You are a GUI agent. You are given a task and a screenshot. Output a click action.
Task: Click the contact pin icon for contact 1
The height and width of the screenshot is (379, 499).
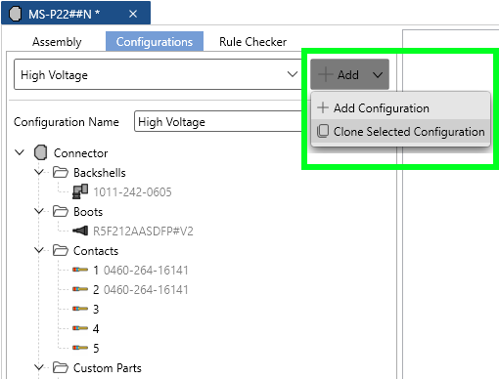pos(80,270)
